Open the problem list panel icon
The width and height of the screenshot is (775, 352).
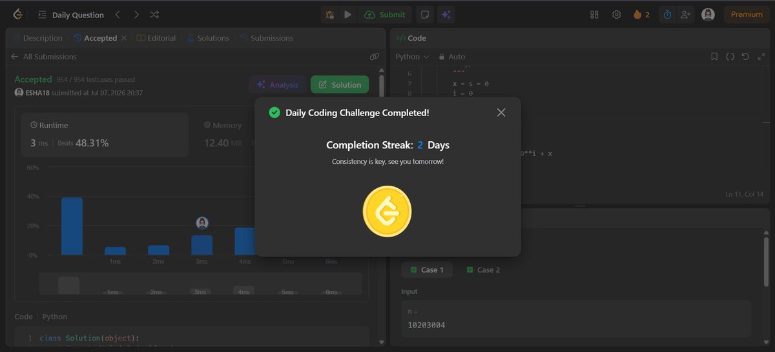point(43,15)
